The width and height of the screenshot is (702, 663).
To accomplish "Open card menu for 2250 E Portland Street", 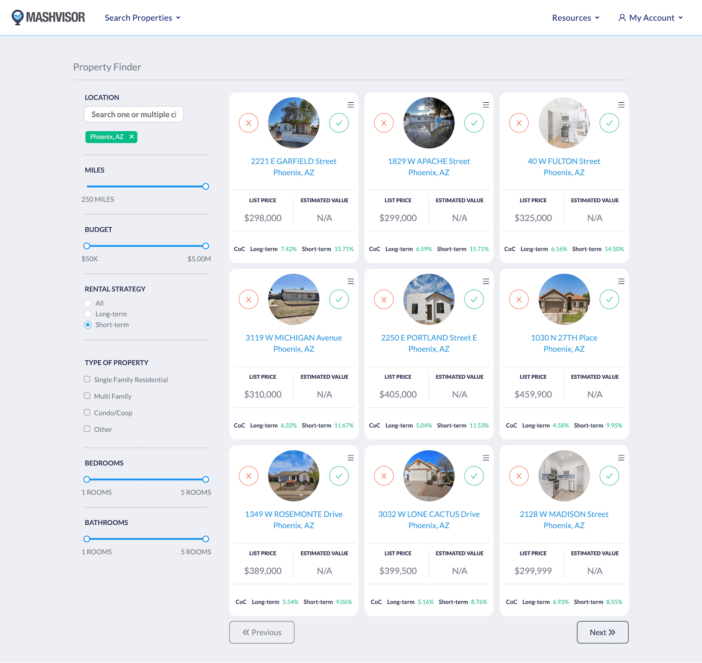I will pyautogui.click(x=486, y=281).
